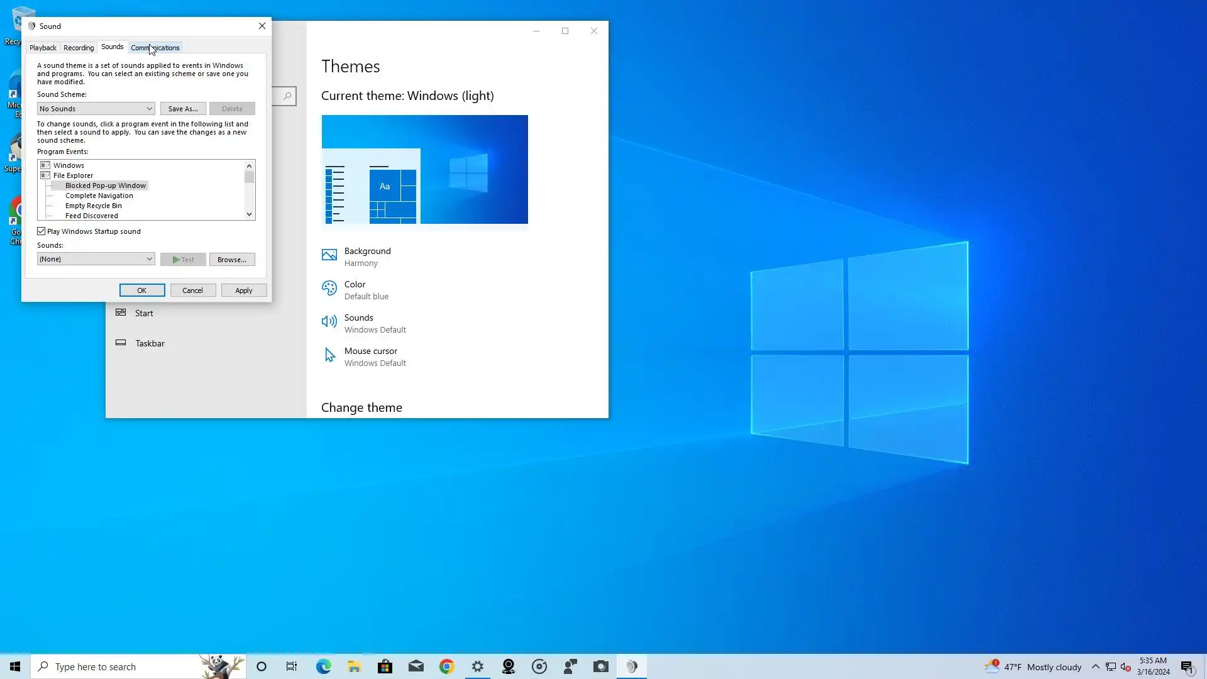The height and width of the screenshot is (679, 1207).
Task: Click the Start icon in Settings sidebar
Action: tap(121, 313)
